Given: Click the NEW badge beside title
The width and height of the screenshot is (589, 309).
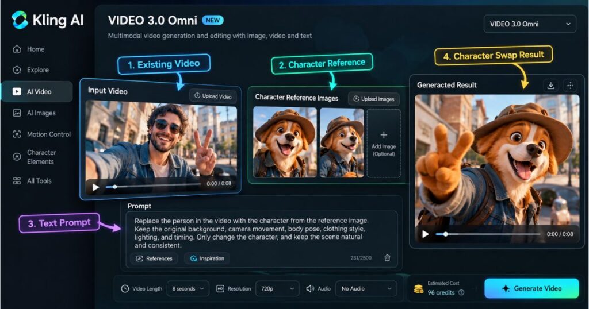Looking at the screenshot, I should click(213, 20).
